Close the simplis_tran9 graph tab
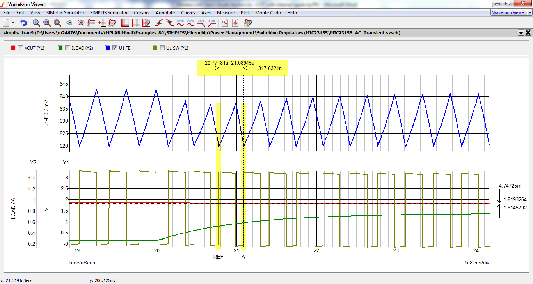Screen dimensions: 533x284 (528, 33)
